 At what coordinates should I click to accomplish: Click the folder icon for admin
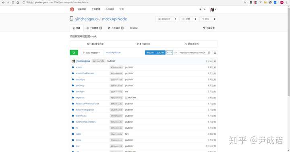point(73,67)
